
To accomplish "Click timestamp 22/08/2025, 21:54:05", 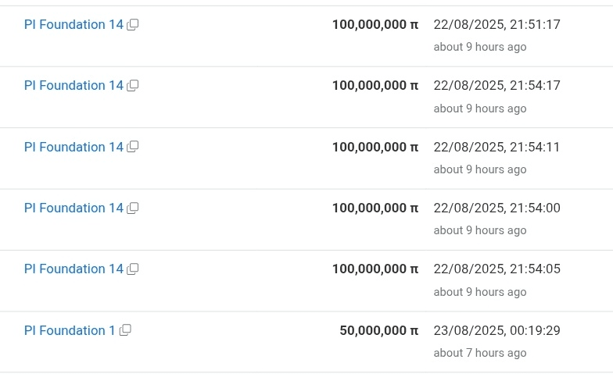I will [497, 269].
